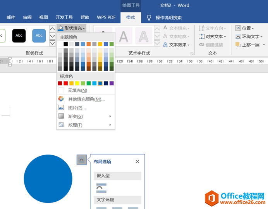Open the 上移一层 dropdown arrow

click(x=264, y=45)
